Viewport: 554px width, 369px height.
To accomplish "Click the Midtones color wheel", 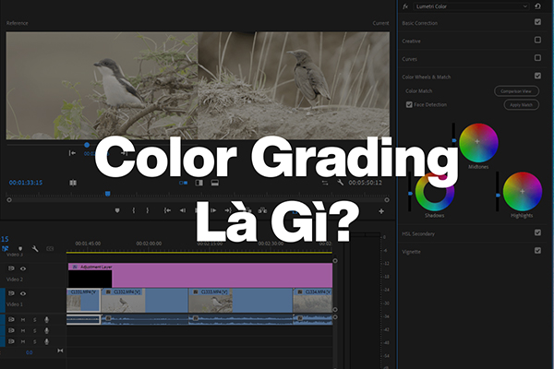I will point(478,142).
